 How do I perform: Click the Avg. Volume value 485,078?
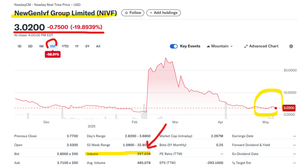point(144,163)
